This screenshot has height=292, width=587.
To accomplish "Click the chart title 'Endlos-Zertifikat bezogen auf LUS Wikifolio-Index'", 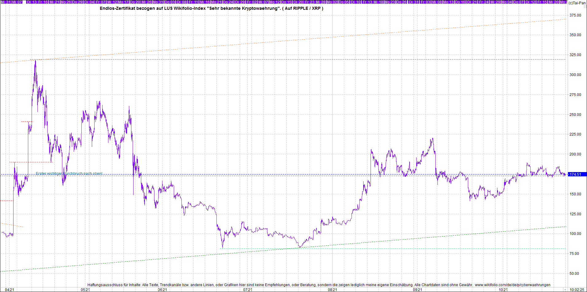I will click(211, 8).
